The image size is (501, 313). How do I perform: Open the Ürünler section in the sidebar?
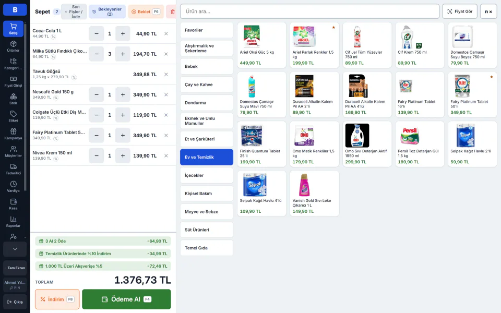pos(13,46)
